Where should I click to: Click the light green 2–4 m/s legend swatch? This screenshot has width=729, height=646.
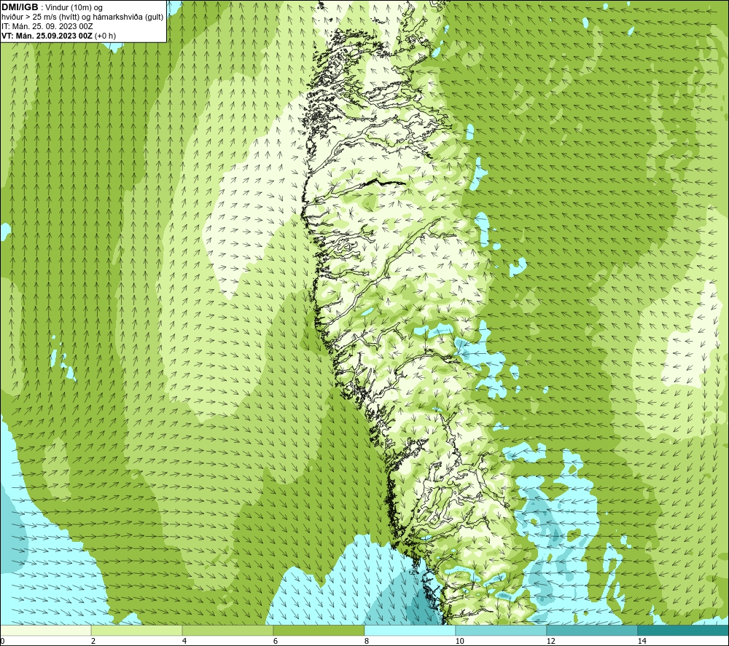coord(137,630)
